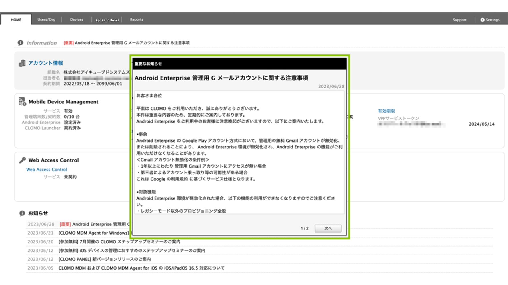
Task: Click the お知らせ notice icon
Action: click(x=22, y=213)
